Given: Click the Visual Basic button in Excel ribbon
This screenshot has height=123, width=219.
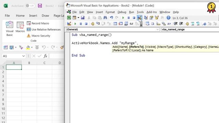Looking at the screenshot, I should coord(10,29).
